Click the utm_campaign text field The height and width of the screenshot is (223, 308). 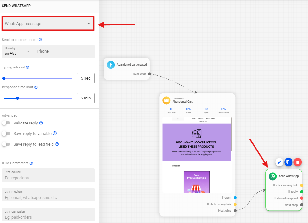click(48, 217)
